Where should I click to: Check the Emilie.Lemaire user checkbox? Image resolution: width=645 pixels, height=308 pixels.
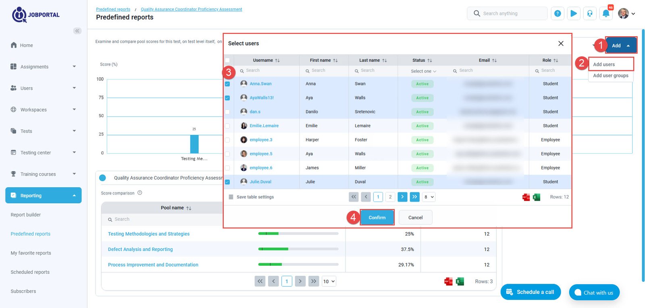click(x=227, y=126)
